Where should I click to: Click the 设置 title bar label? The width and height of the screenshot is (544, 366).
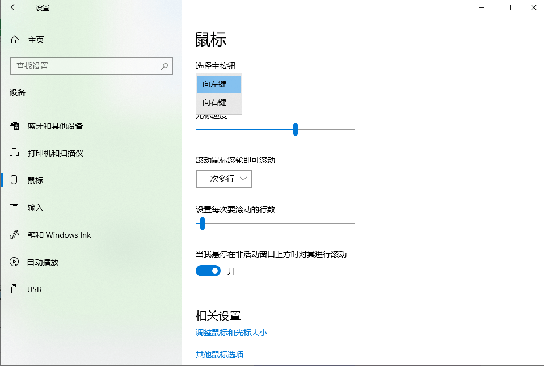pos(41,7)
